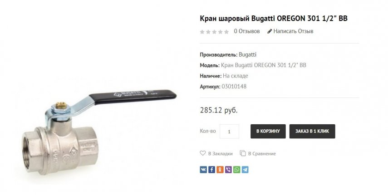Rate product with first star
Screen dimensions: 388x195
[x=202, y=32]
